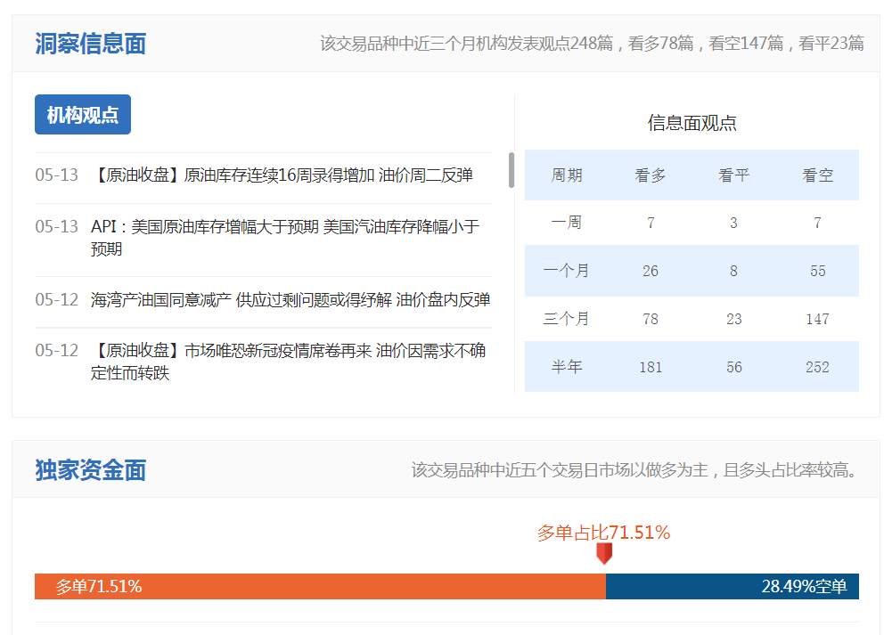This screenshot has height=635, width=884.
Task: Click the blue 28.49%空单 bar segment
Action: pyautogui.click(x=733, y=587)
